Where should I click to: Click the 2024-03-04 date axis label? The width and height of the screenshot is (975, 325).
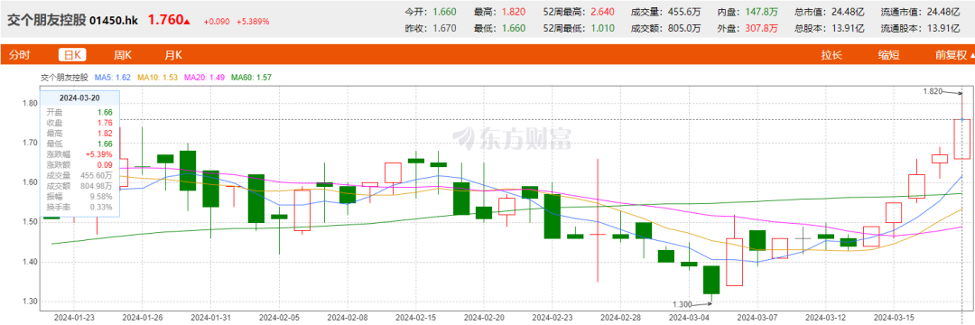tap(689, 316)
